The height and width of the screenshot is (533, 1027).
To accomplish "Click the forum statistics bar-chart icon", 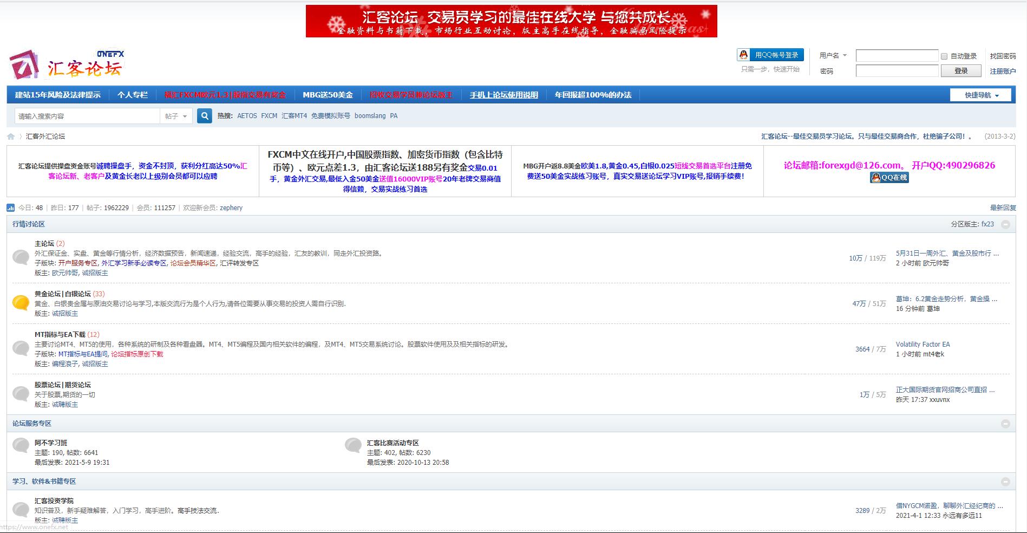I will point(11,208).
